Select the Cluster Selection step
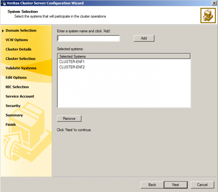Viewport: 218px width, 192px height. [20, 59]
